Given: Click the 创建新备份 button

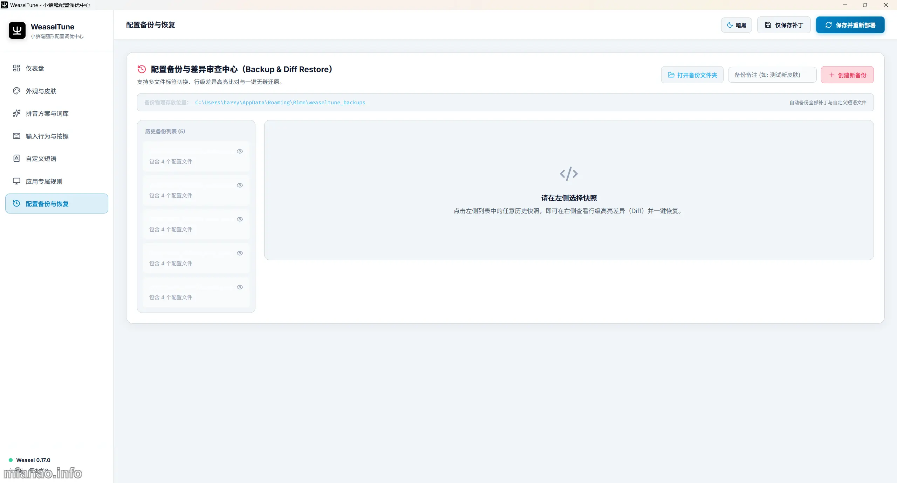Looking at the screenshot, I should point(847,75).
